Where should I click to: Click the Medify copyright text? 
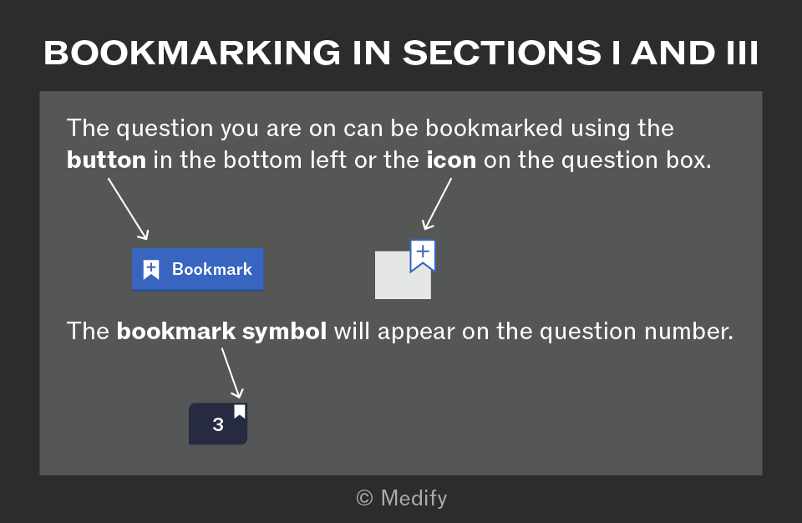(x=402, y=498)
